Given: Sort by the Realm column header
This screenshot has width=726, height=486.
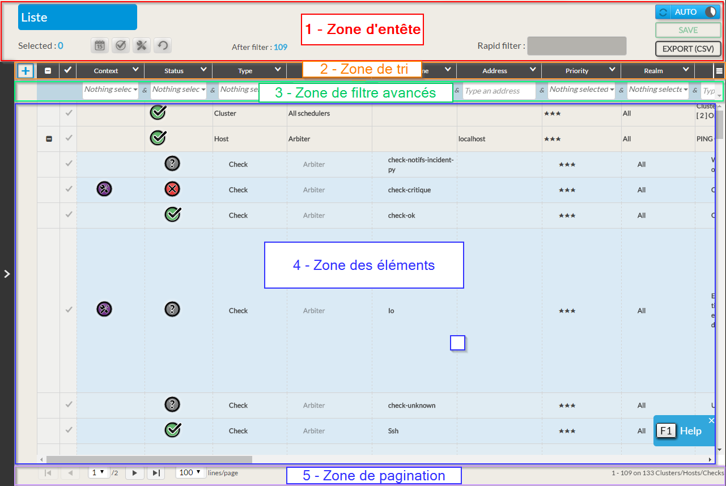Looking at the screenshot, I should pos(653,71).
